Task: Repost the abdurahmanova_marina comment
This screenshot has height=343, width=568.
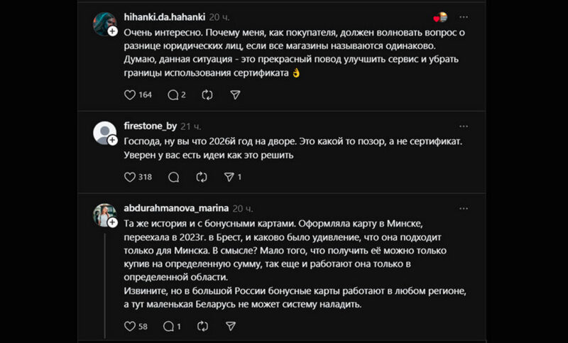Action: pyautogui.click(x=202, y=327)
